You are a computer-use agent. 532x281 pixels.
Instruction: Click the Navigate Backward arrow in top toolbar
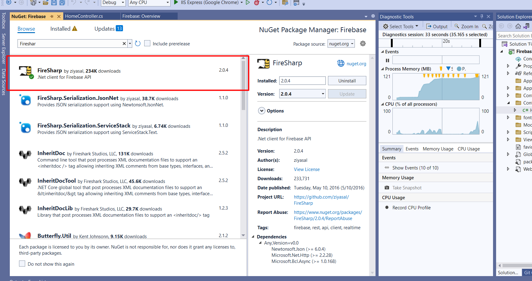(x=9, y=2)
